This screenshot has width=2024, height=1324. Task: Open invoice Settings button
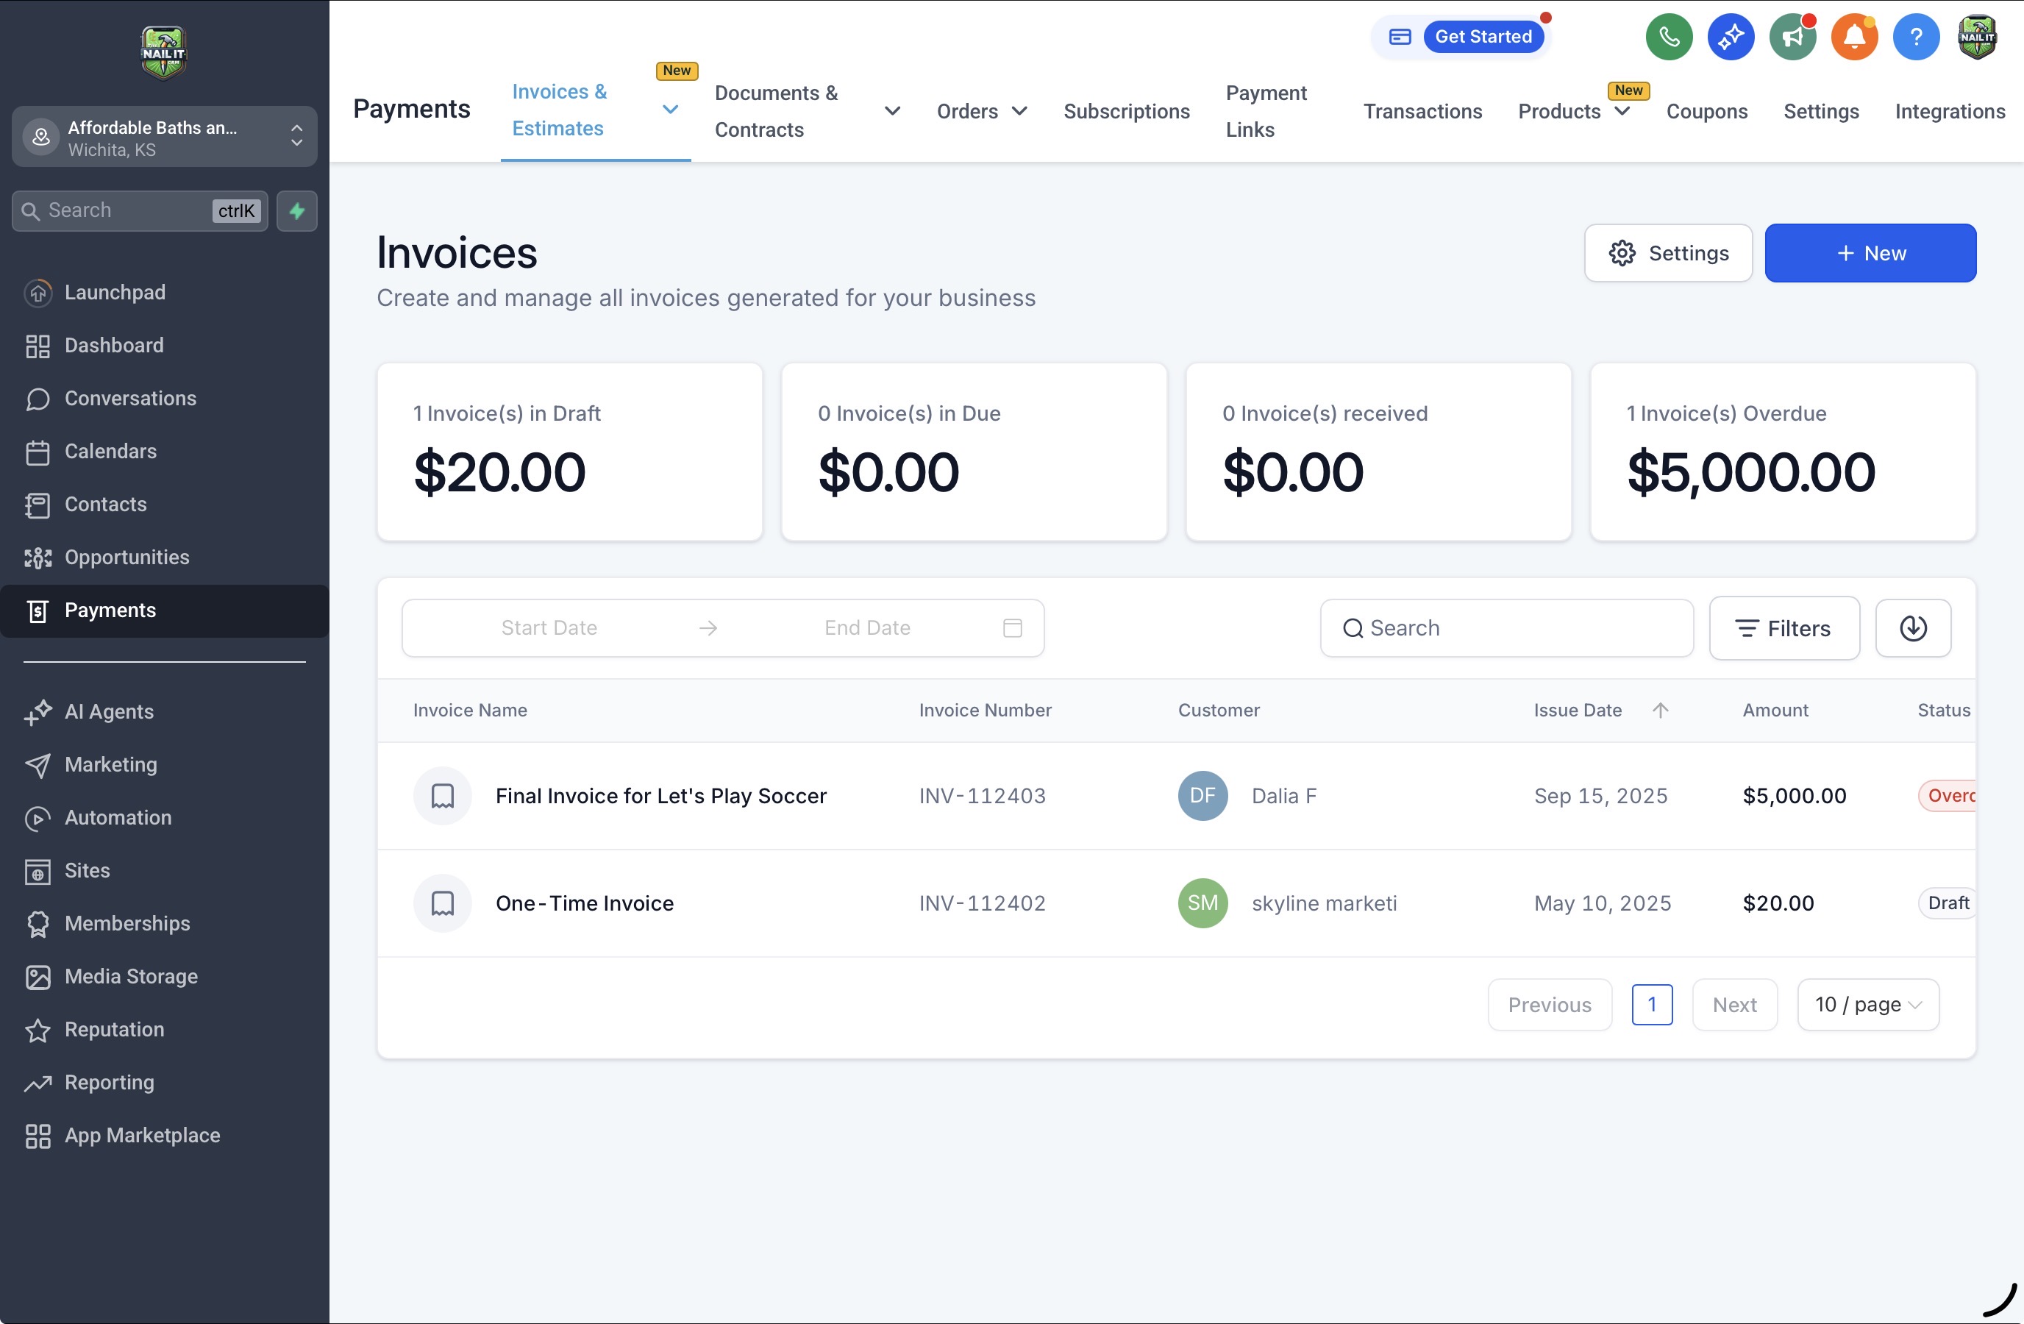pyautogui.click(x=1667, y=252)
